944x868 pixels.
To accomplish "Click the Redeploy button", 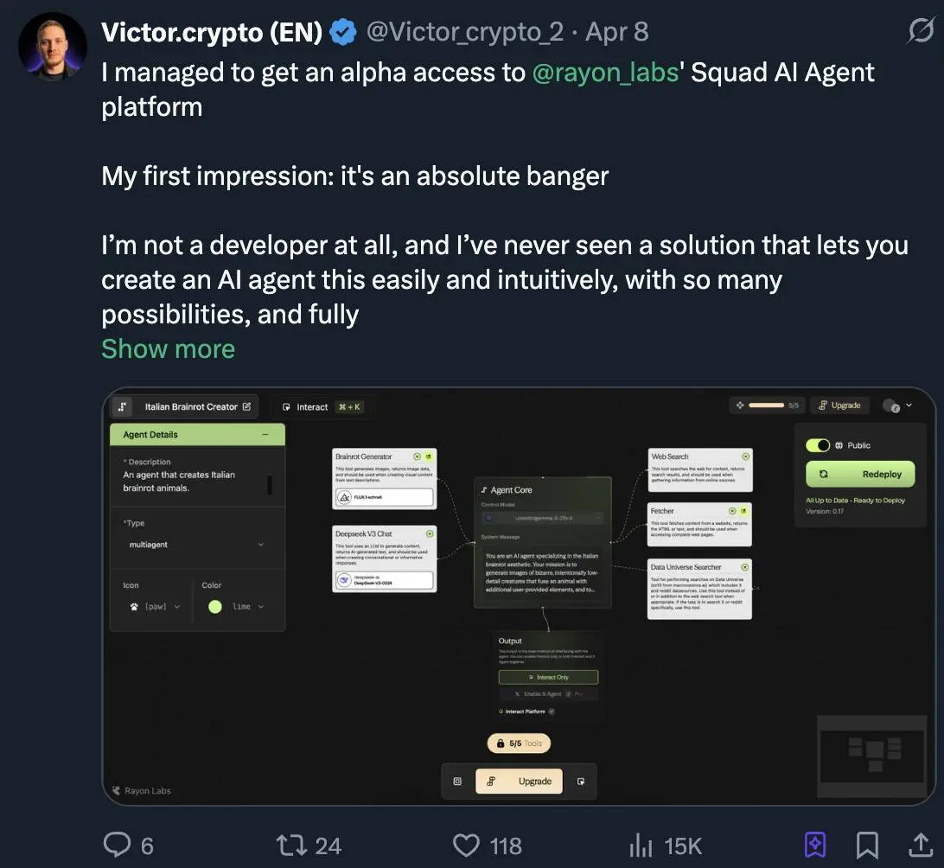I will (859, 475).
